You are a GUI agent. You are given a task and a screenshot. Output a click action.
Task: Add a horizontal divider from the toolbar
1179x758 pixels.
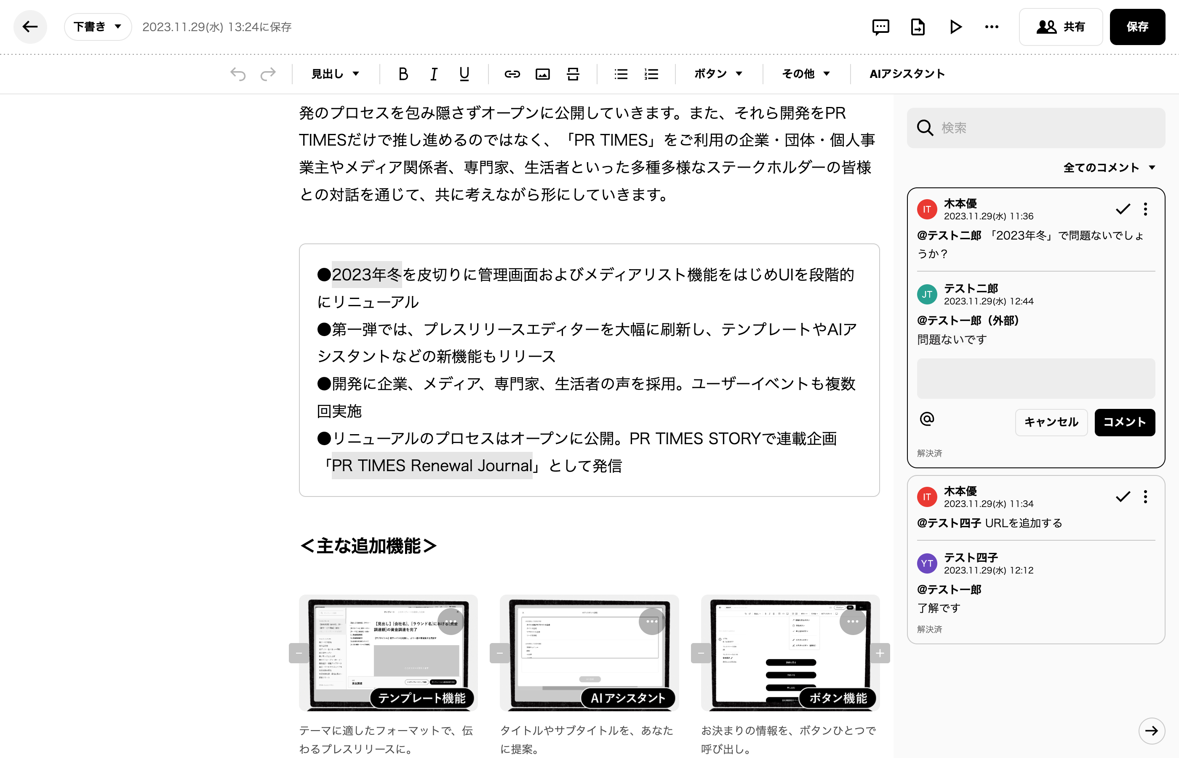point(573,74)
